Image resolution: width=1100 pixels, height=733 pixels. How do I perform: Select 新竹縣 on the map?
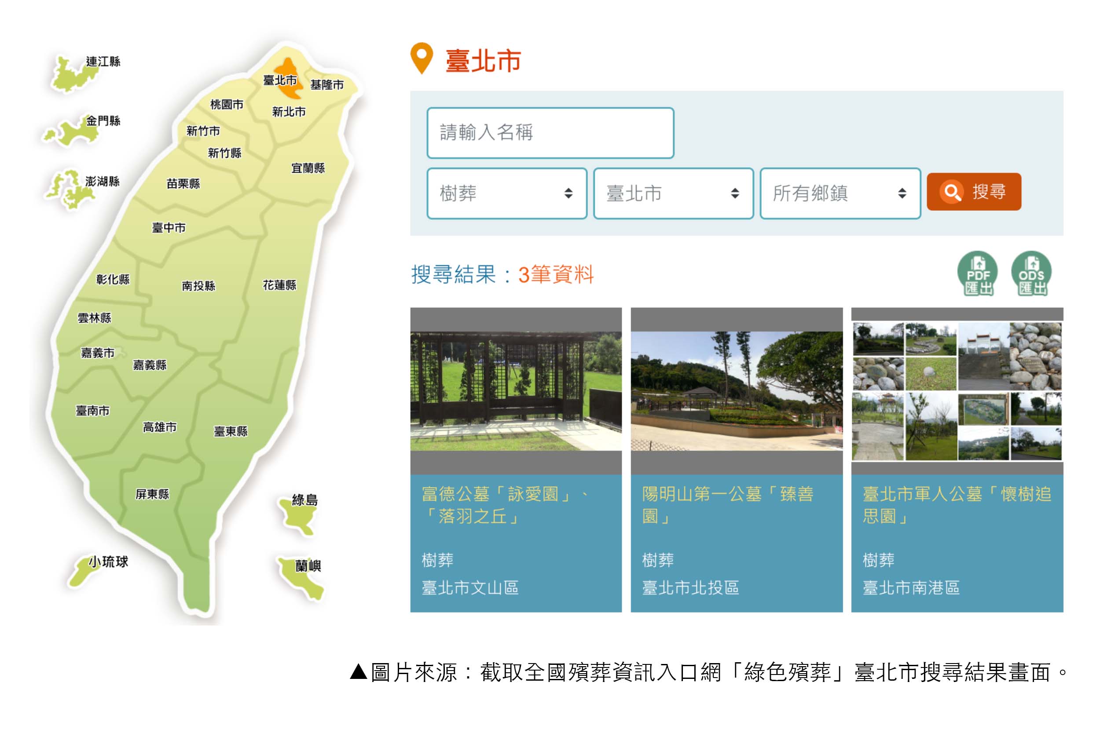224,153
